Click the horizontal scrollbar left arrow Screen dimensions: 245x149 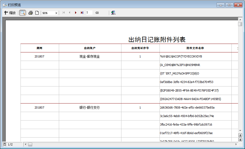[x=26, y=144]
